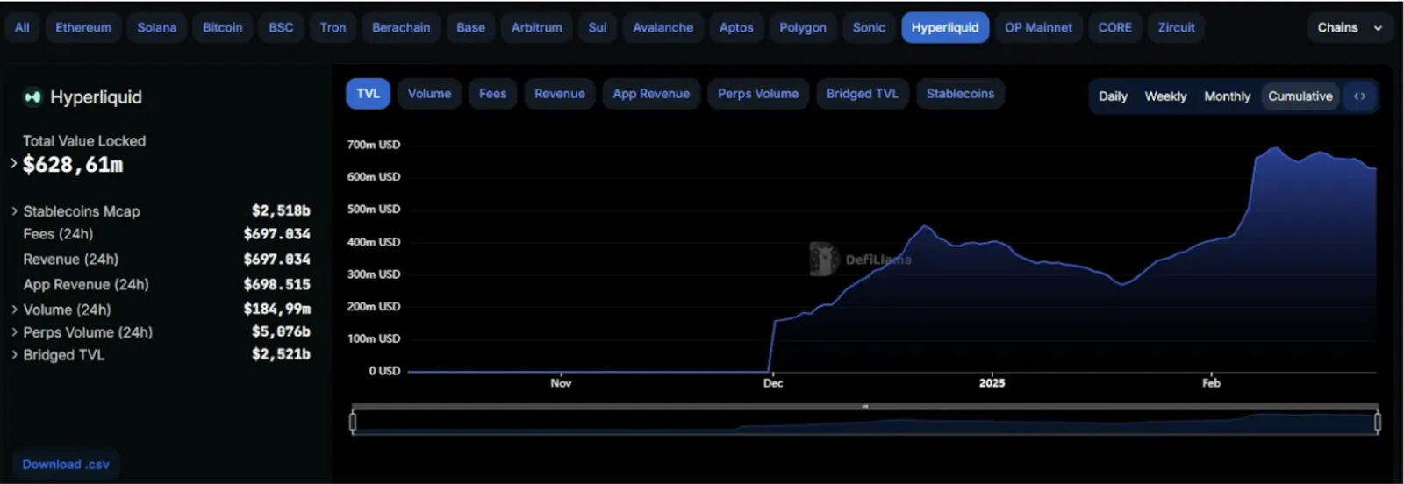Click the active Hyperliquid chain tab
Screen dimensions: 1404x484
pyautogui.click(x=945, y=28)
